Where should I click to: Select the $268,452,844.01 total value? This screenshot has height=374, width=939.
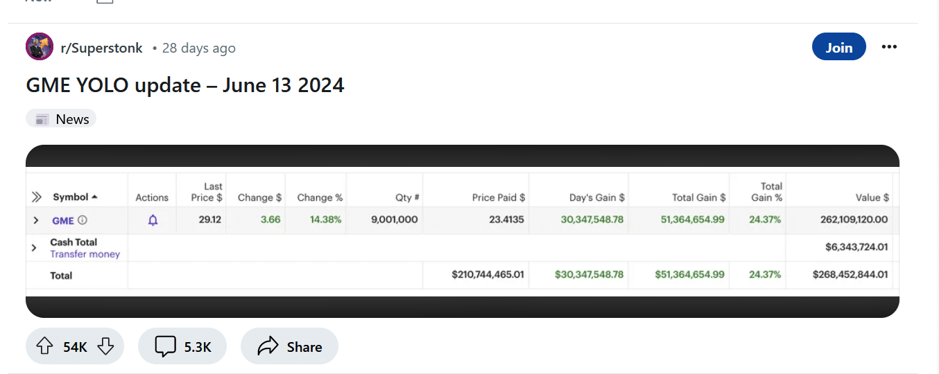tap(850, 274)
